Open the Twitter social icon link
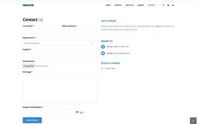Image resolution: width=198 pixels, height=124 pixels. click(x=168, y=5)
